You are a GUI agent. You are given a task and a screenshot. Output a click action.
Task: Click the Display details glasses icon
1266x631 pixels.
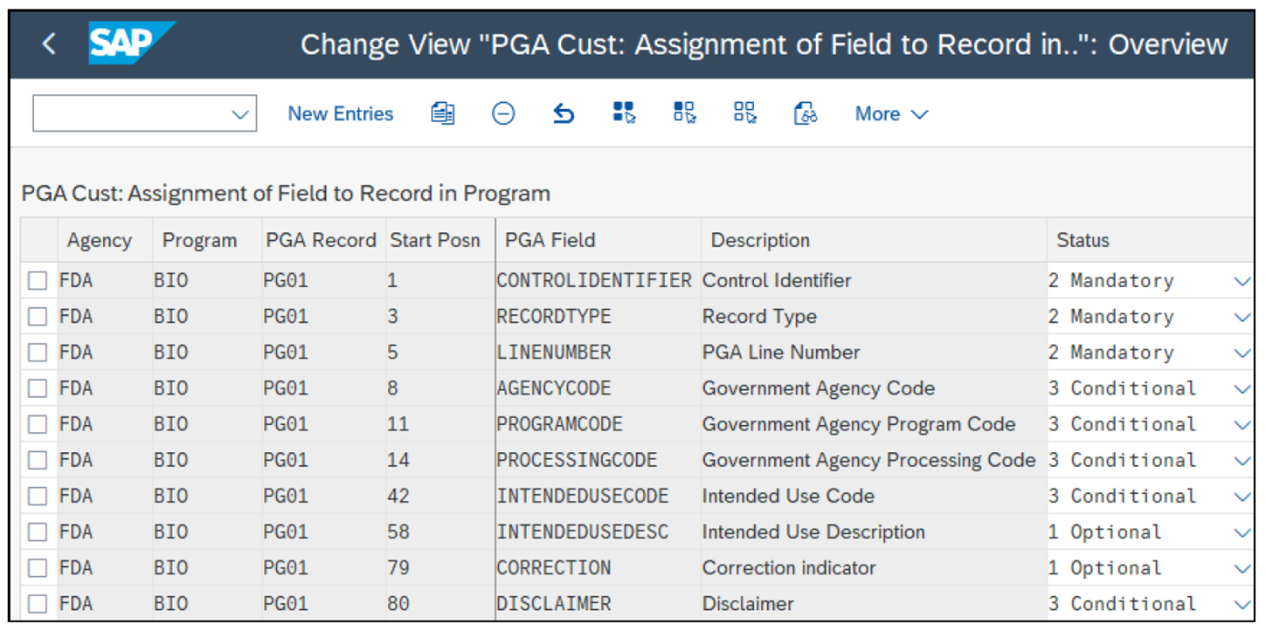click(x=805, y=113)
